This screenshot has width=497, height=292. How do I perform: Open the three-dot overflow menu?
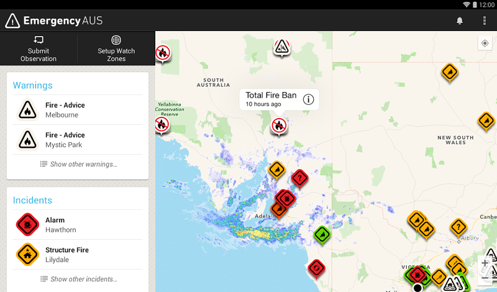tap(485, 21)
